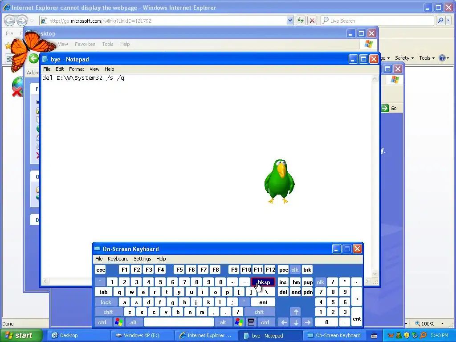Click the F5 key on keyboard
This screenshot has width=456, height=342.
click(179, 269)
